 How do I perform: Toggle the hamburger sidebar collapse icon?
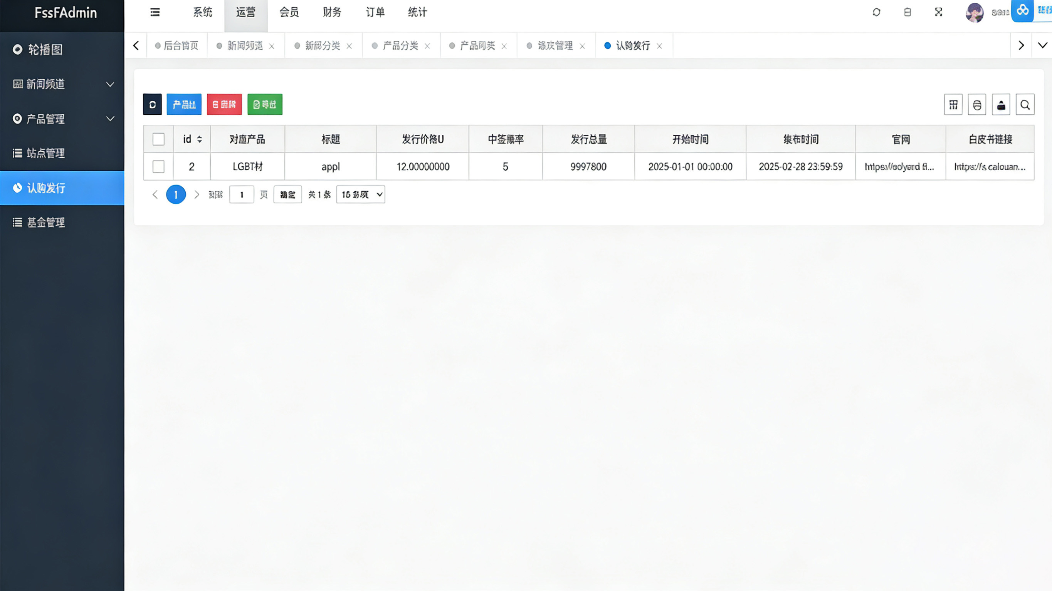[155, 12]
